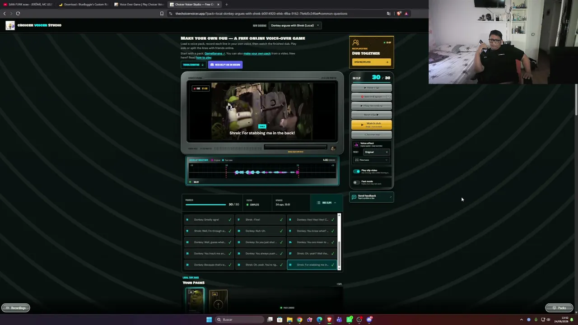The height and width of the screenshot is (325, 578).
Task: Click the yellow Watch dub button
Action: 372,125
